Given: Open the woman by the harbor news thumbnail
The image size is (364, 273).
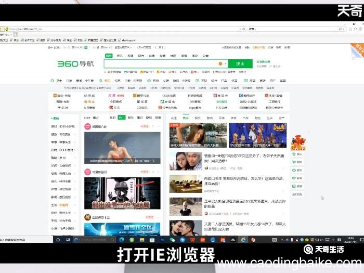Looking at the screenshot, I should coord(198,135).
